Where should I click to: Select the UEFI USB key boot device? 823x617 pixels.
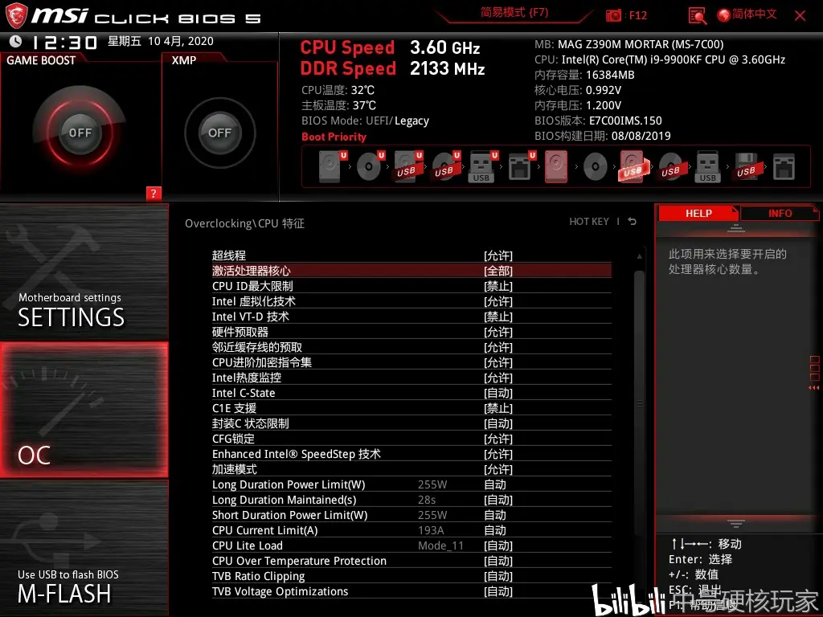pyautogui.click(x=483, y=166)
